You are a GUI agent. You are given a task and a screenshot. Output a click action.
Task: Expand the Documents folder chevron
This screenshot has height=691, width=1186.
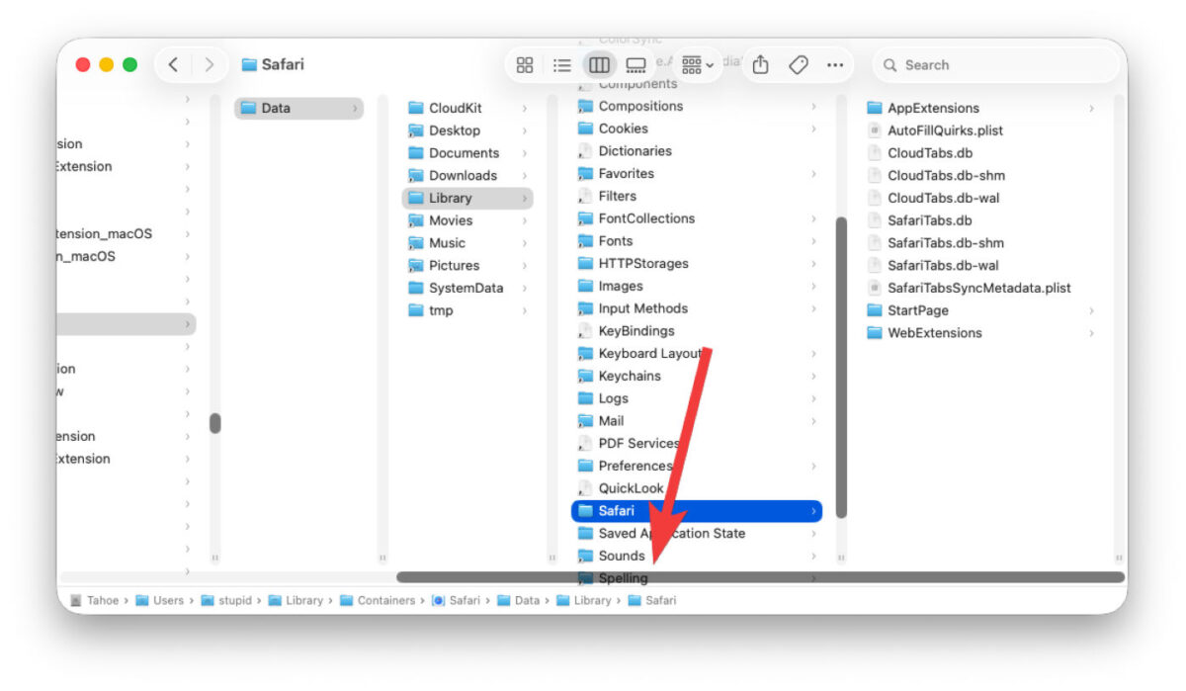pyautogui.click(x=524, y=152)
